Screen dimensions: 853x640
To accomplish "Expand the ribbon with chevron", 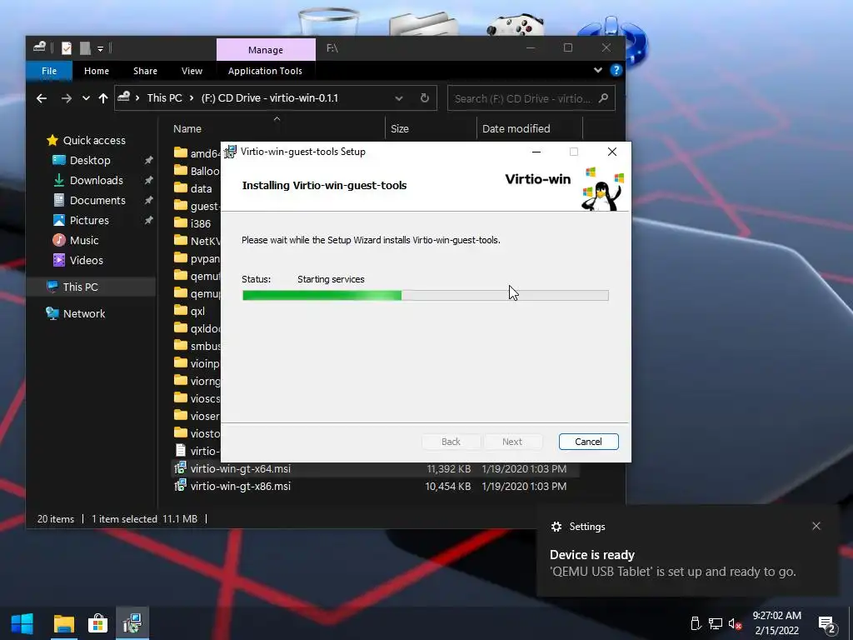I will (598, 70).
